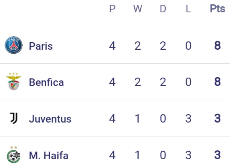Click the Maccabi Haifa green crest

coord(14,154)
